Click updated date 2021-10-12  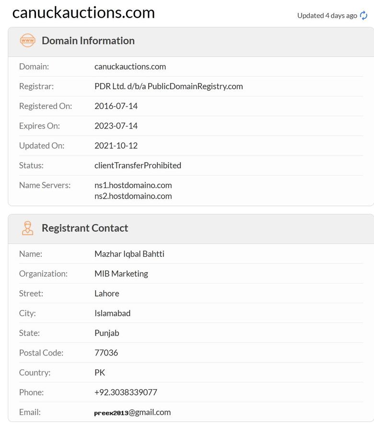click(x=116, y=145)
